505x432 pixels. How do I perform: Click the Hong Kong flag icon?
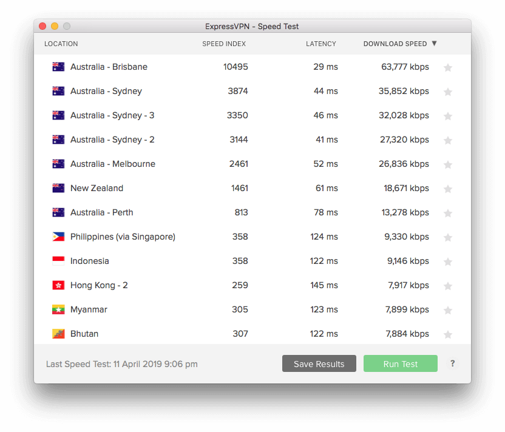point(58,285)
